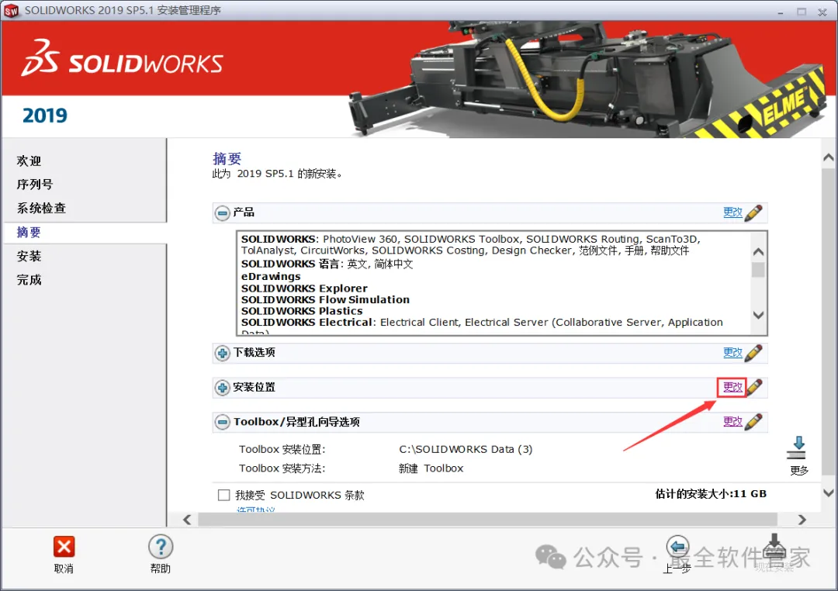Open the 许可协议 link
838x591 pixels.
256,509
